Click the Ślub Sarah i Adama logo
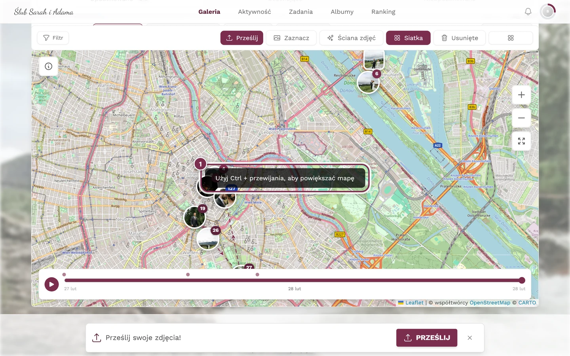Image resolution: width=570 pixels, height=356 pixels. [x=44, y=12]
